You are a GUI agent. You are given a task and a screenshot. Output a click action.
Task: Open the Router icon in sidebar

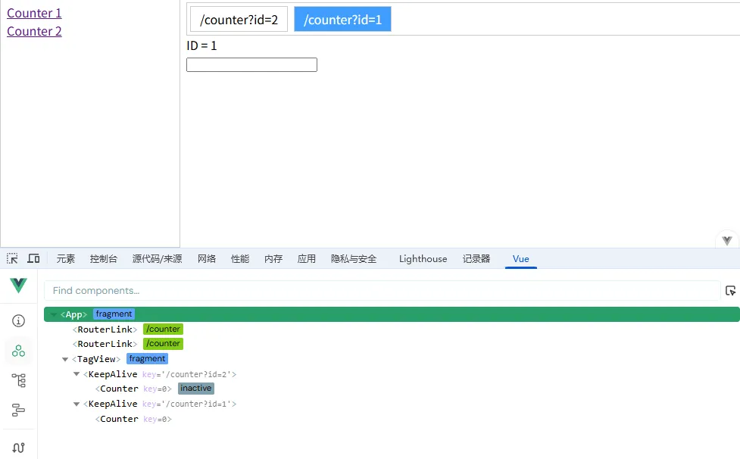point(18,447)
